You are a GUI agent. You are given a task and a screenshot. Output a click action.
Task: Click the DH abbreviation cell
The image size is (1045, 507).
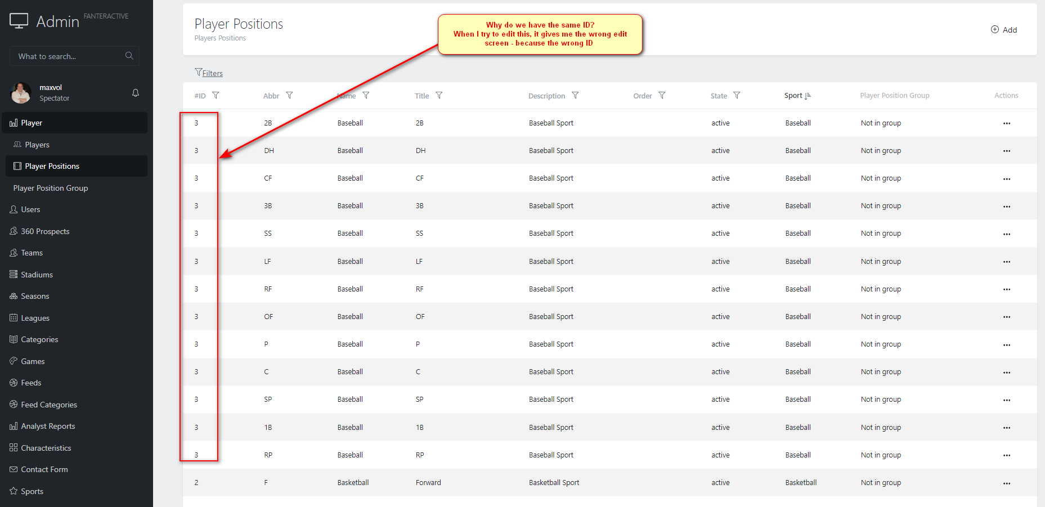point(269,151)
